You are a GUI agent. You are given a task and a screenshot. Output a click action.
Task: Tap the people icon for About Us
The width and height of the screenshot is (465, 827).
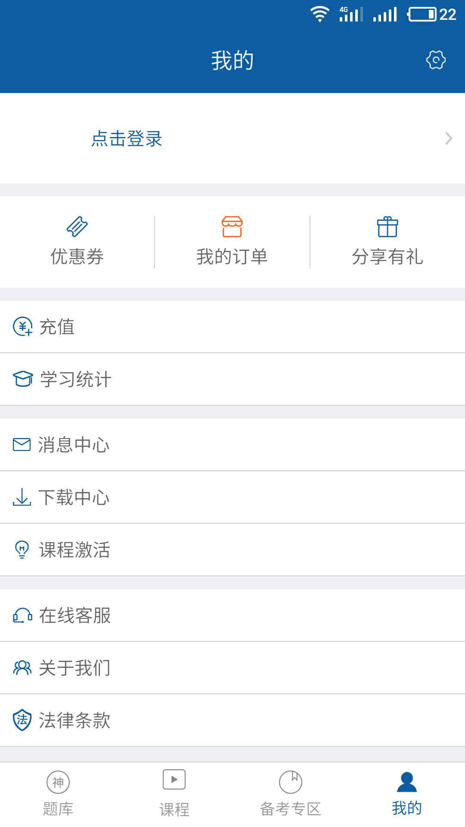coord(22,668)
